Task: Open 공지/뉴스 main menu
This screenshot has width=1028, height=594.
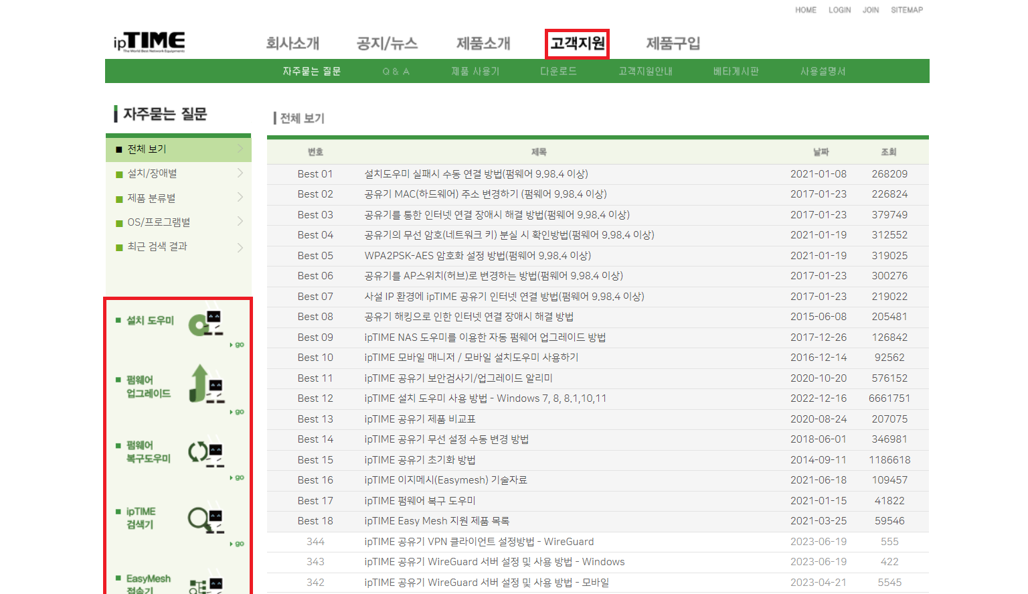Action: point(388,44)
